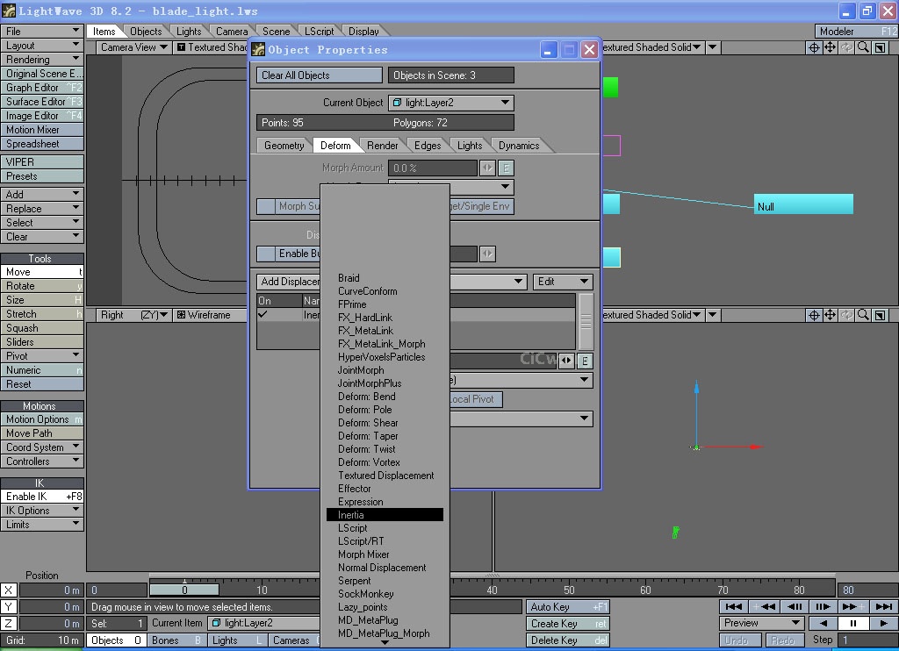The image size is (899, 651).
Task: Open the Dynamics tab in Object Properties
Action: (519, 146)
